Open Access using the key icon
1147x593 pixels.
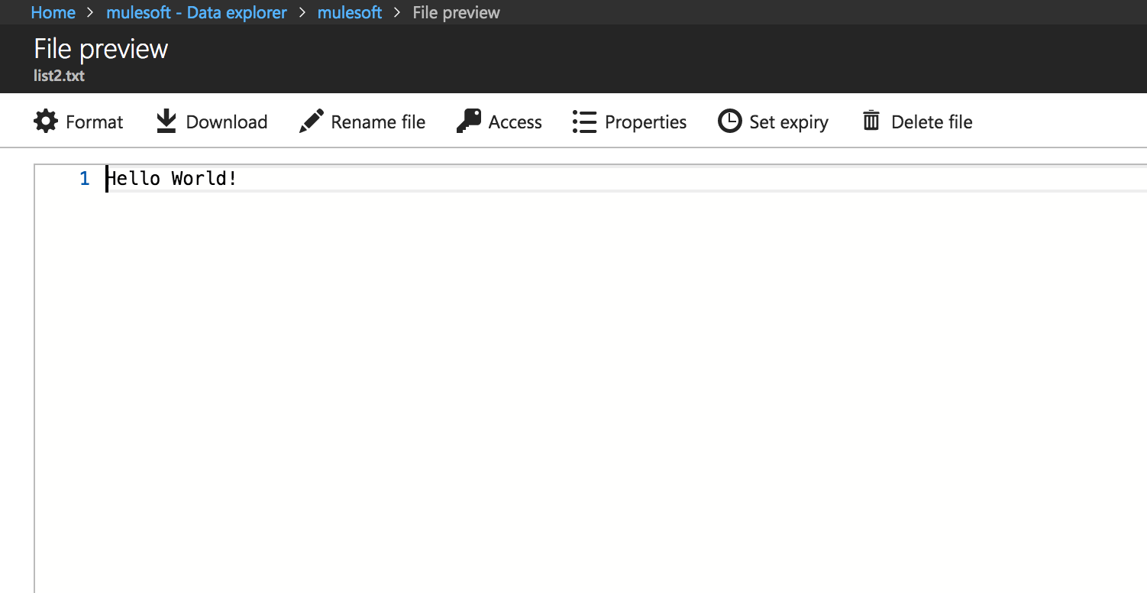point(468,121)
